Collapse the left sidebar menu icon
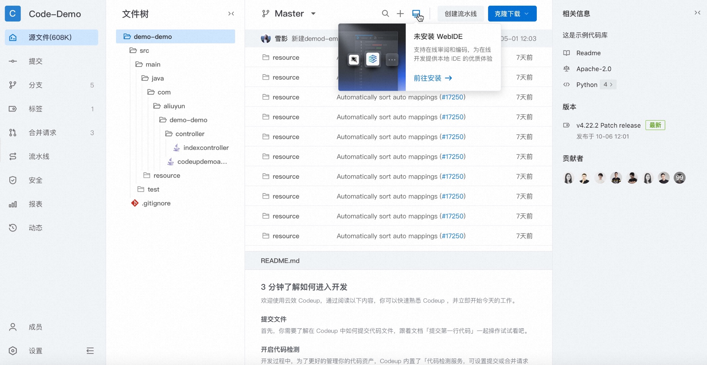707x365 pixels. click(x=90, y=351)
